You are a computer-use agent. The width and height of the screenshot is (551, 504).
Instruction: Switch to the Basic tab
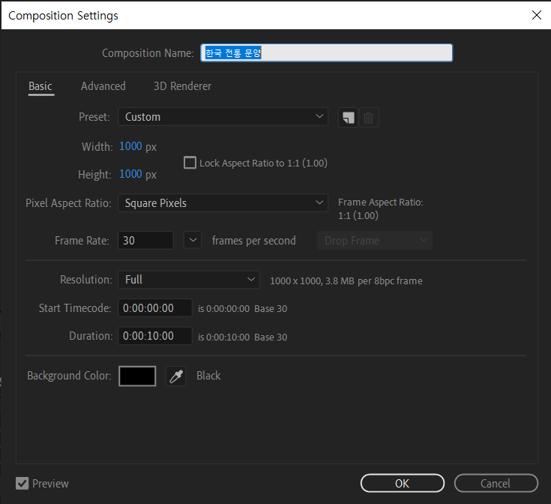click(40, 86)
